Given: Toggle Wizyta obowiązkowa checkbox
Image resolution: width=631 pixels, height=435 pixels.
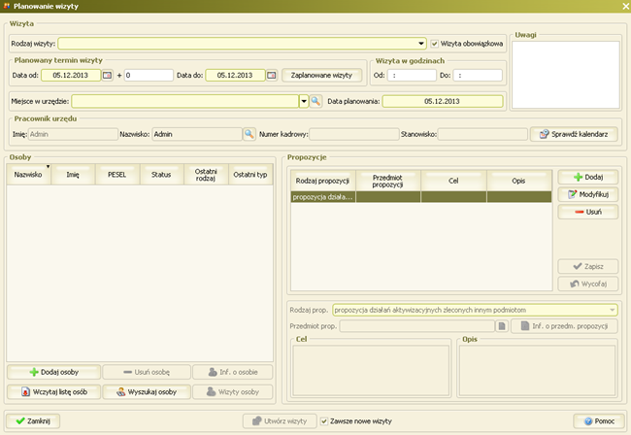Looking at the screenshot, I should coord(434,44).
